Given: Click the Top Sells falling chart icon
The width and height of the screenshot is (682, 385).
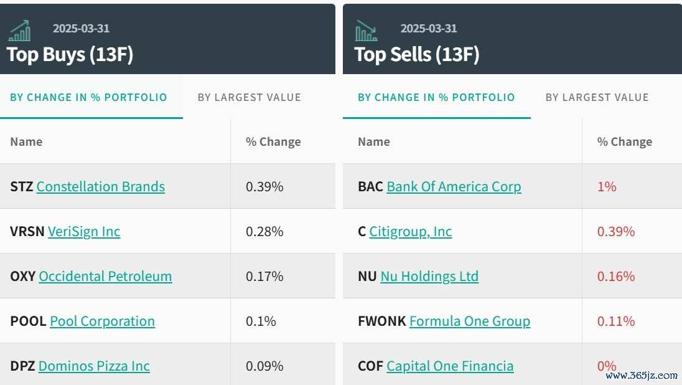Looking at the screenshot, I should pyautogui.click(x=367, y=30).
